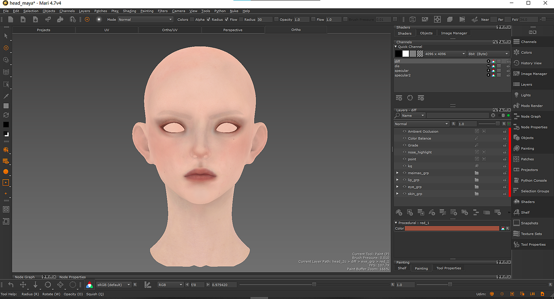554x299 pixels.
Task: Click the add adjustment layer icon below the layers
Action: (432, 212)
